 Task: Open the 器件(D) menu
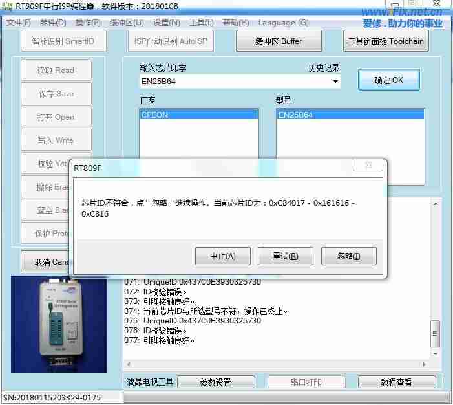point(53,23)
